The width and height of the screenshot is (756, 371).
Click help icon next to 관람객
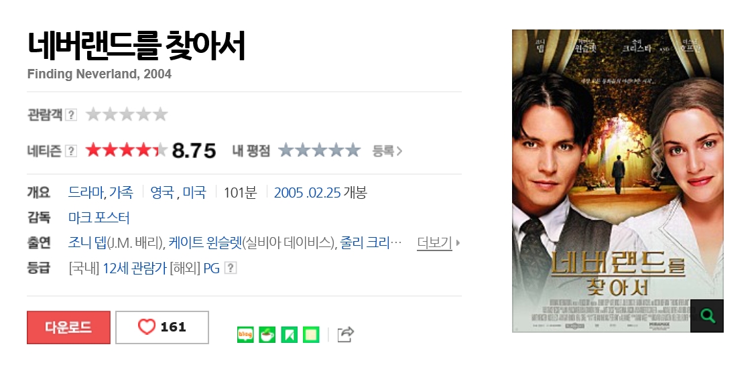click(x=71, y=115)
